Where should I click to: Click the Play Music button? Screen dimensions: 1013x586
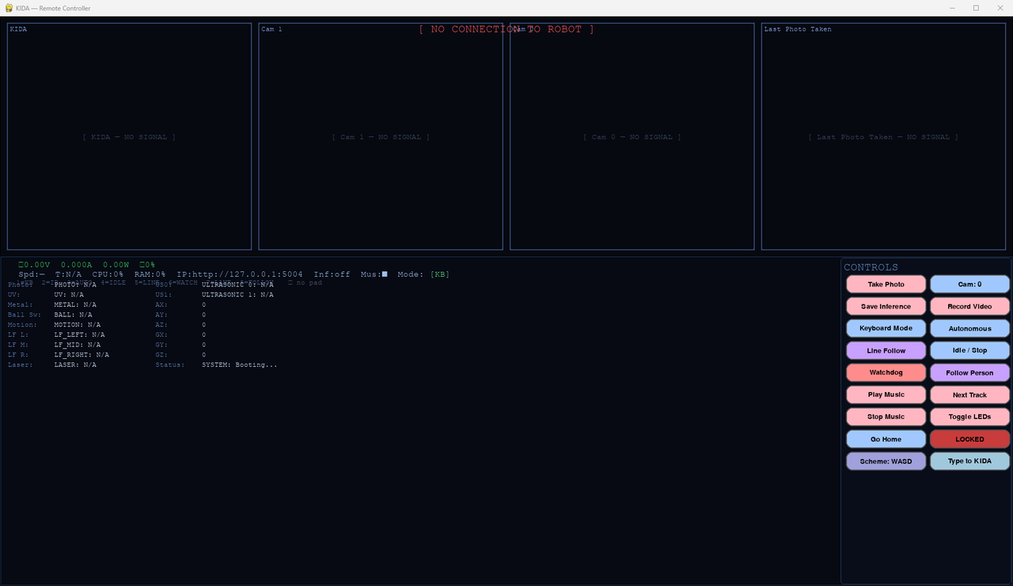click(x=886, y=395)
